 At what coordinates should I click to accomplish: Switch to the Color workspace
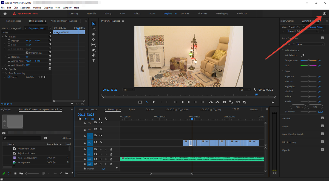click(123, 13)
